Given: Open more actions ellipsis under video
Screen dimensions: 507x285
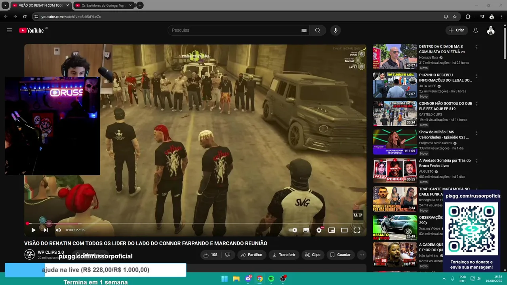Looking at the screenshot, I should click(362, 255).
